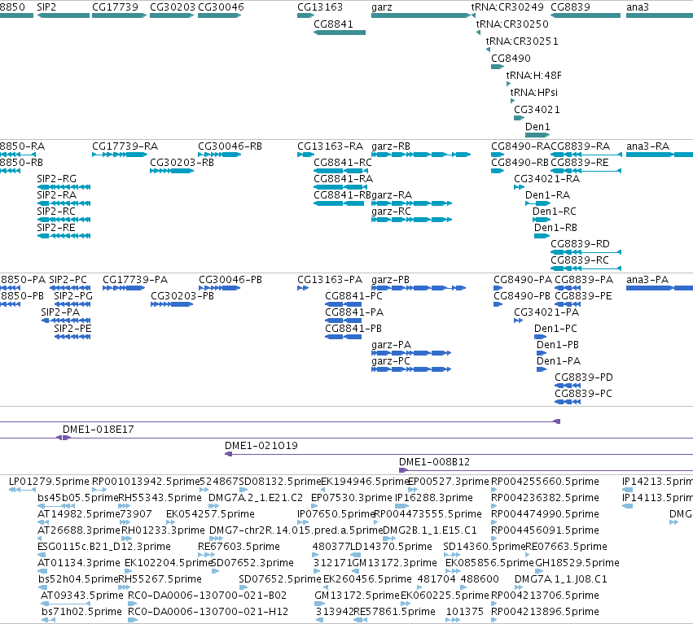Viewport: 693px width, 624px height.
Task: Select the CG17739 gene label
Action: [x=115, y=7]
